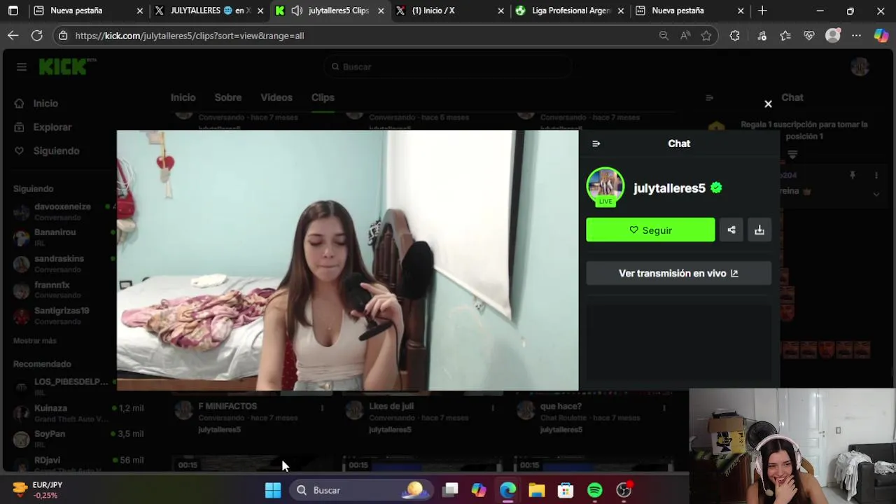Screen dimensions: 896x504
Task: Open three-dot menu in pinned chat message
Action: 876,176
